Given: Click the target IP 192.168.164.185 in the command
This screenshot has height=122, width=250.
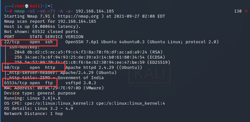Looking at the screenshot, I should click(95, 11).
